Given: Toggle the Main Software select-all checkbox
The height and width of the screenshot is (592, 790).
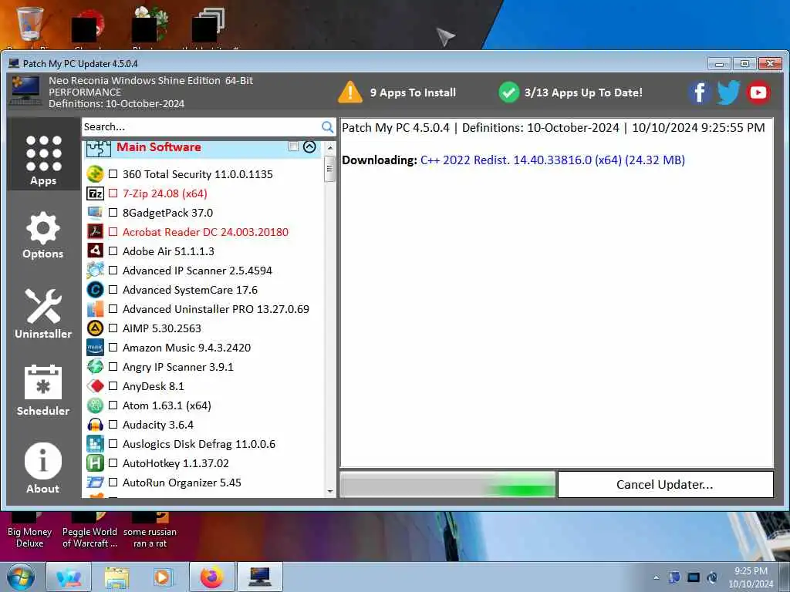Looking at the screenshot, I should 293,146.
